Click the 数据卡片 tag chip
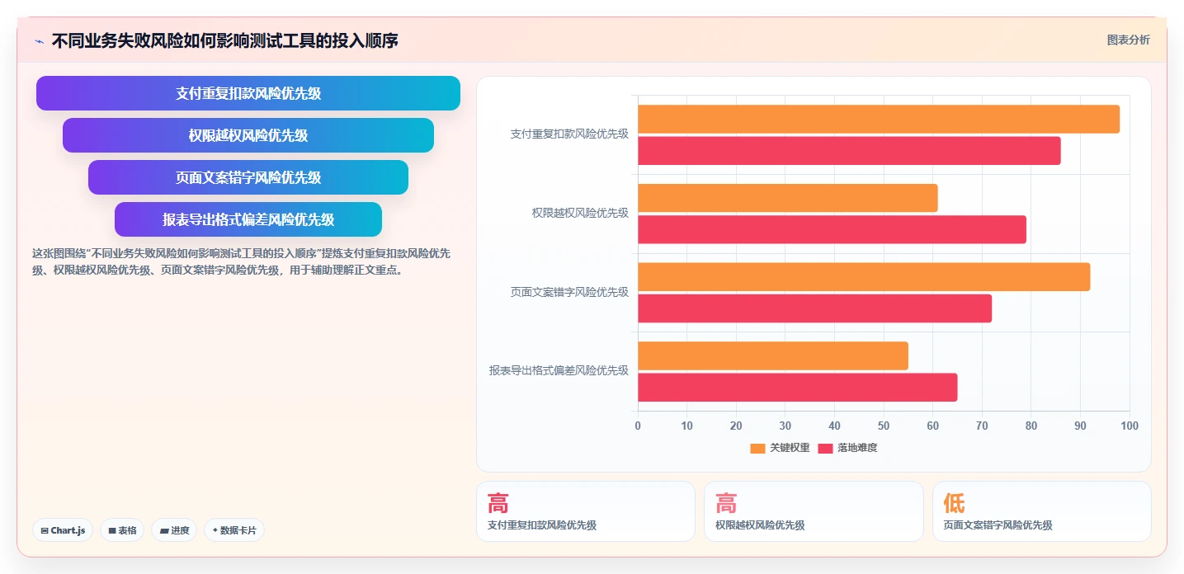This screenshot has height=574, width=1184. (234, 530)
